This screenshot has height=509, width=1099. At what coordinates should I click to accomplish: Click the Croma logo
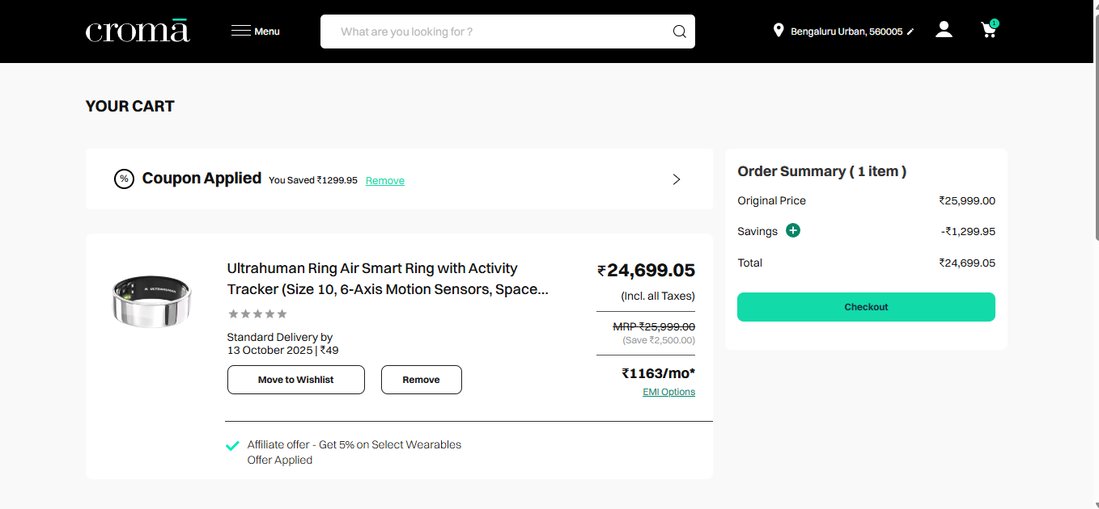138,31
